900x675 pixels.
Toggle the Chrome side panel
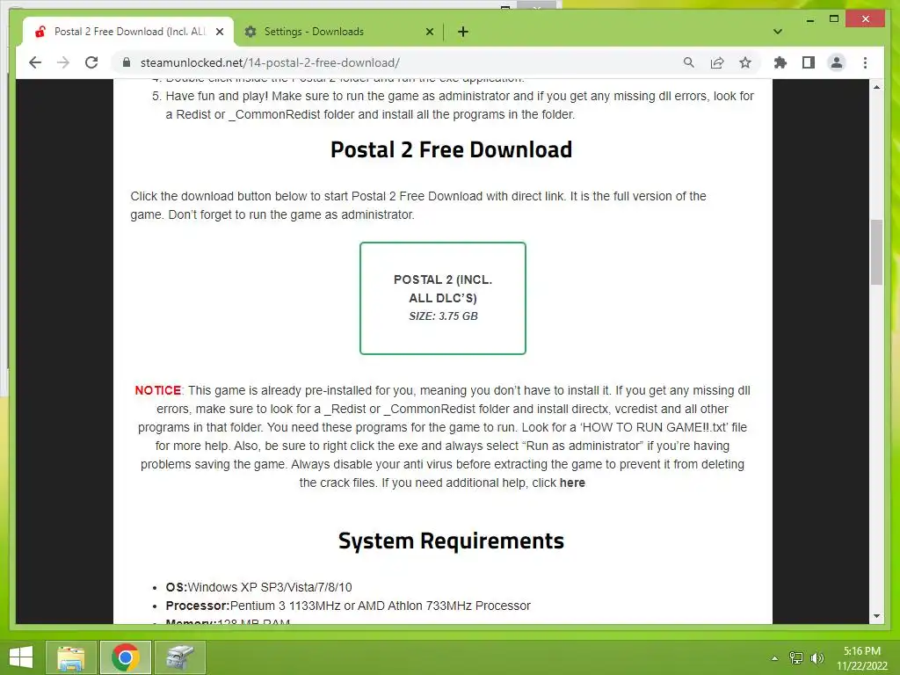click(x=809, y=62)
